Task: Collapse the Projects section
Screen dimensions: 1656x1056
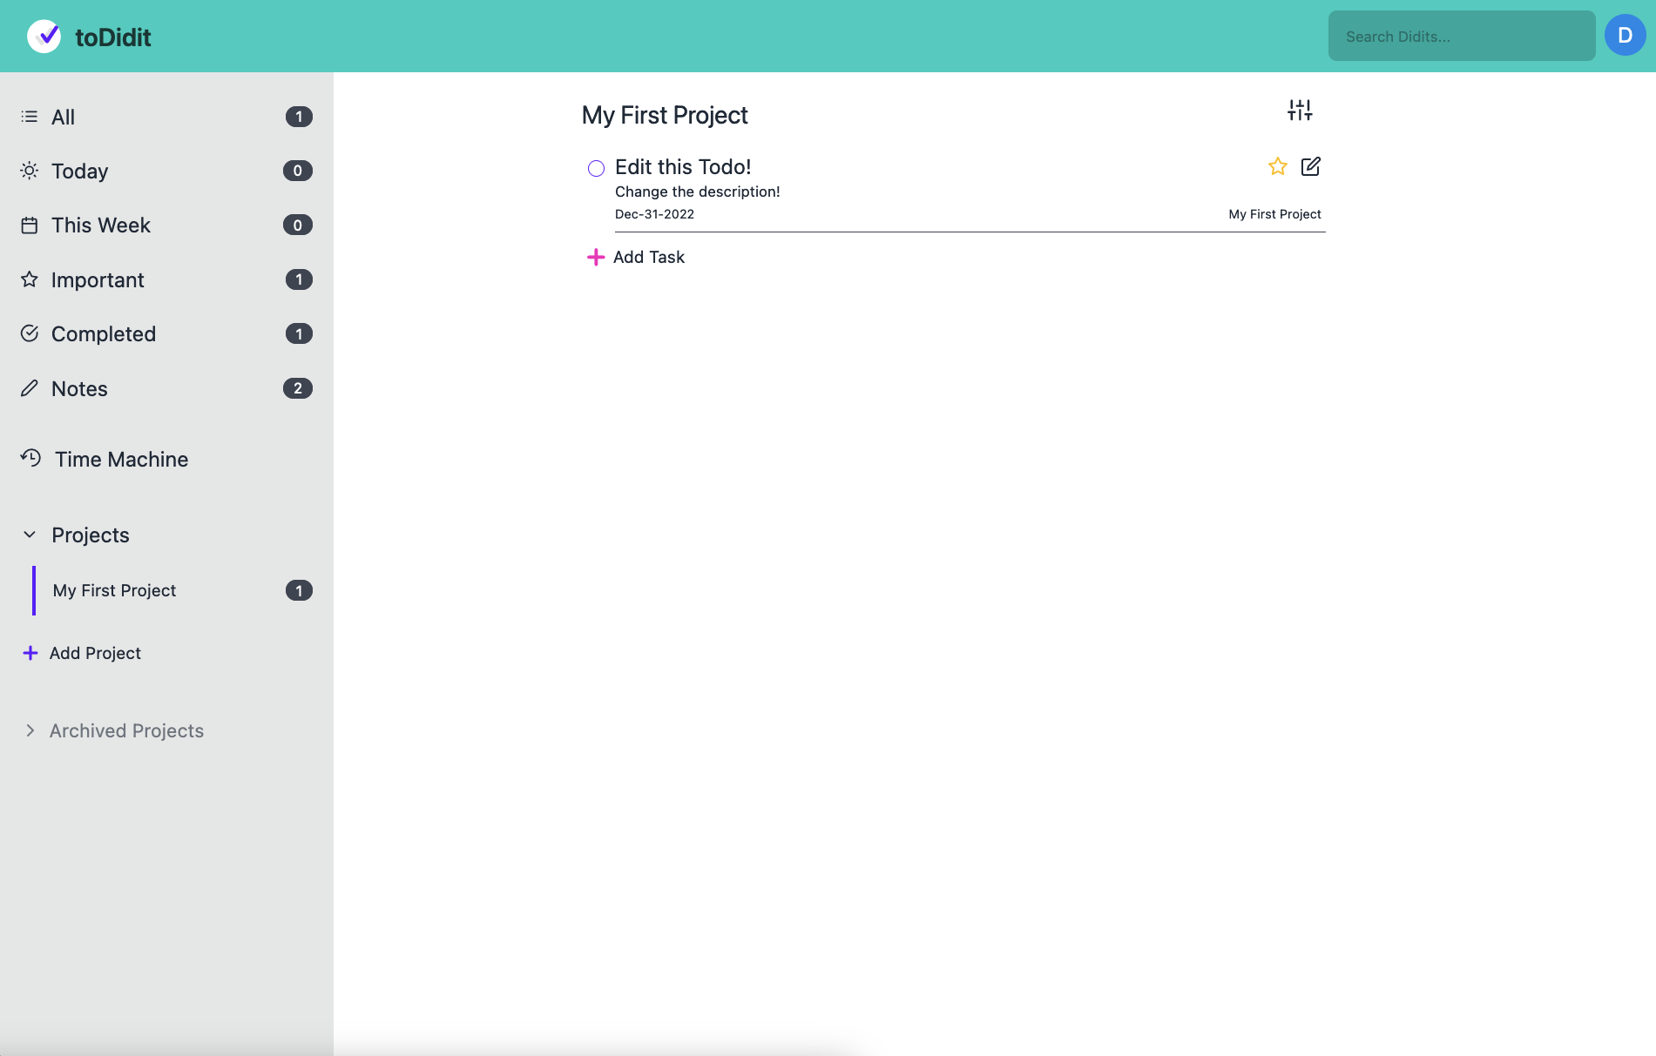Action: click(30, 535)
